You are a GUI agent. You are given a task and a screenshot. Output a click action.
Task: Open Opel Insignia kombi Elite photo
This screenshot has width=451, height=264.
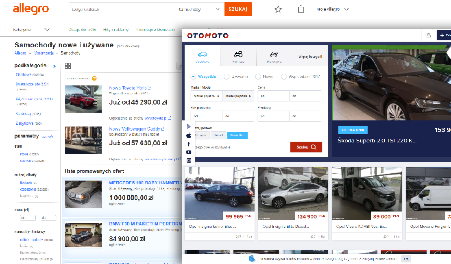click(x=220, y=194)
